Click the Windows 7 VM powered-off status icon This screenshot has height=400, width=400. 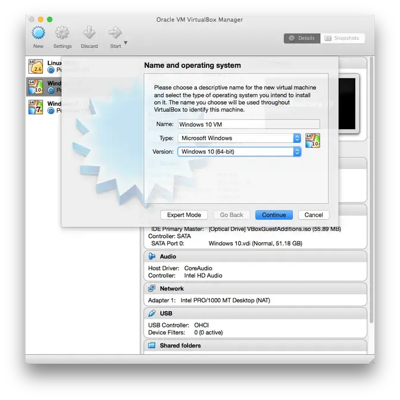[51, 111]
